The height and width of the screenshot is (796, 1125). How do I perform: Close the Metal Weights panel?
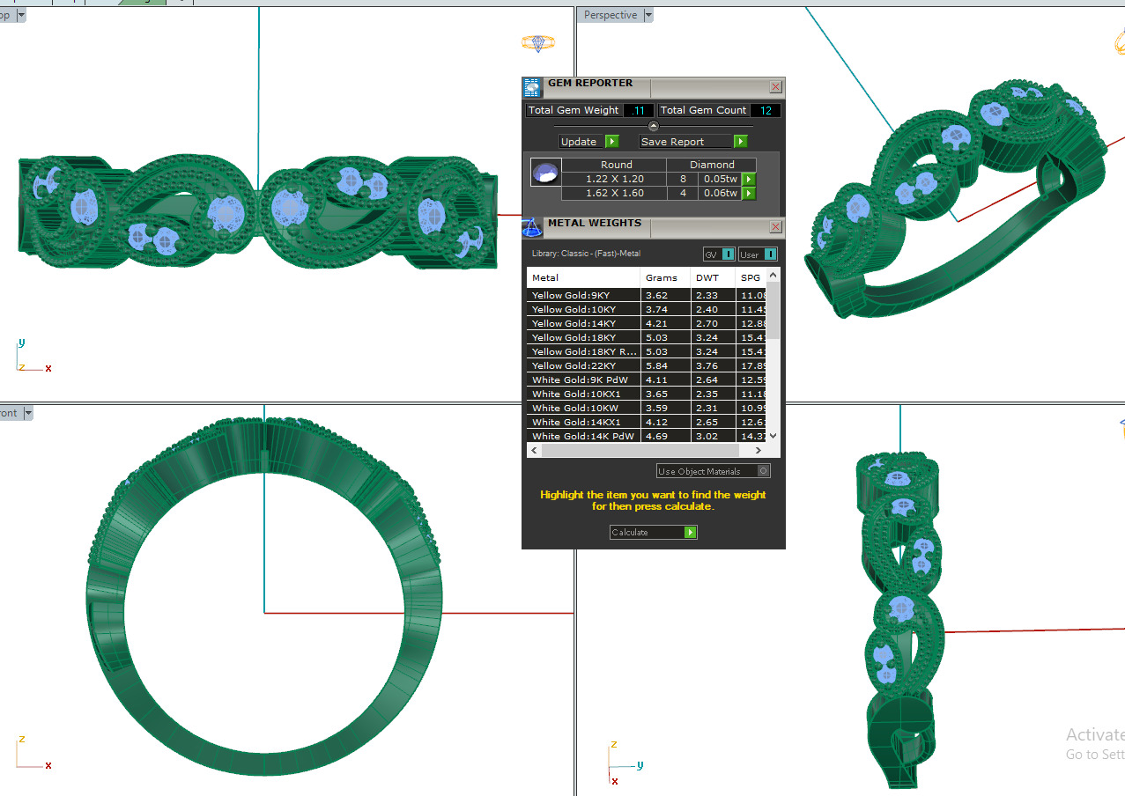click(775, 227)
